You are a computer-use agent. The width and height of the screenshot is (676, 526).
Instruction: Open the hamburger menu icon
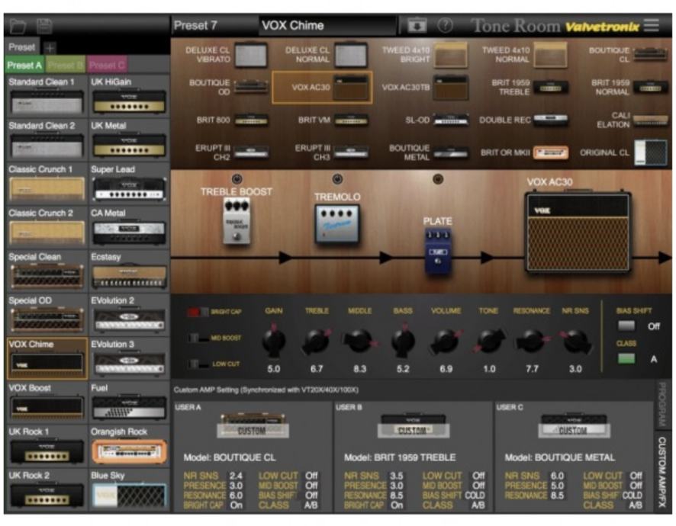(651, 25)
